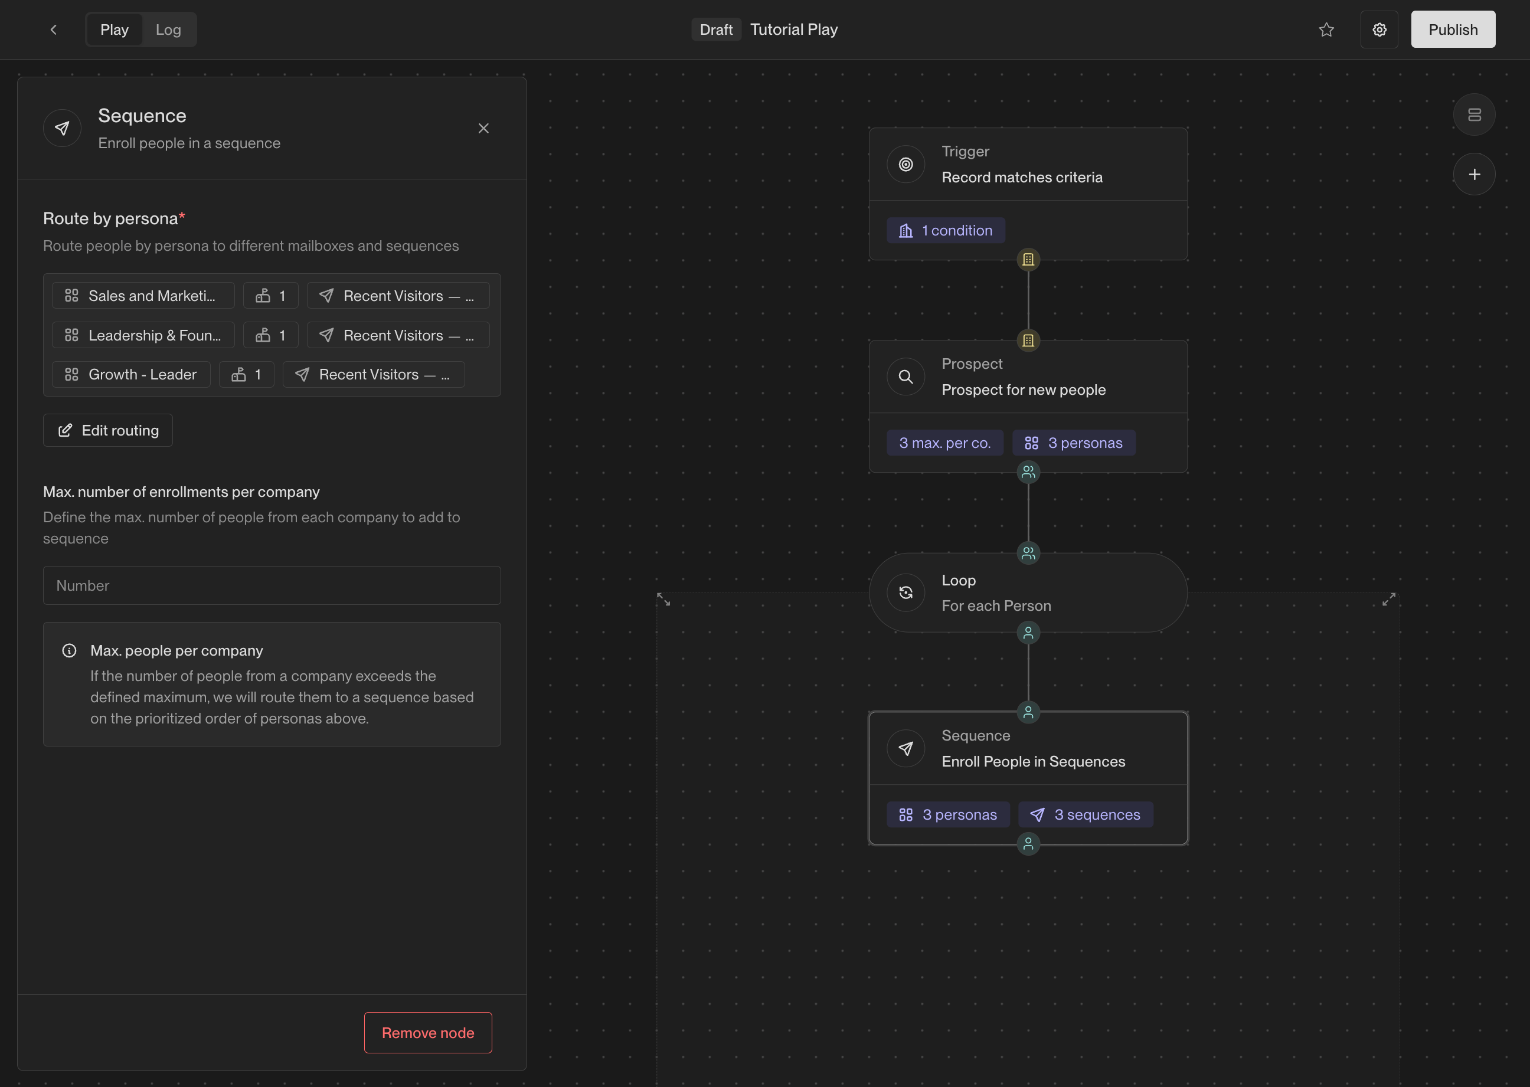This screenshot has height=1087, width=1530.
Task: Click the layout list icon on canvas
Action: point(1474,114)
